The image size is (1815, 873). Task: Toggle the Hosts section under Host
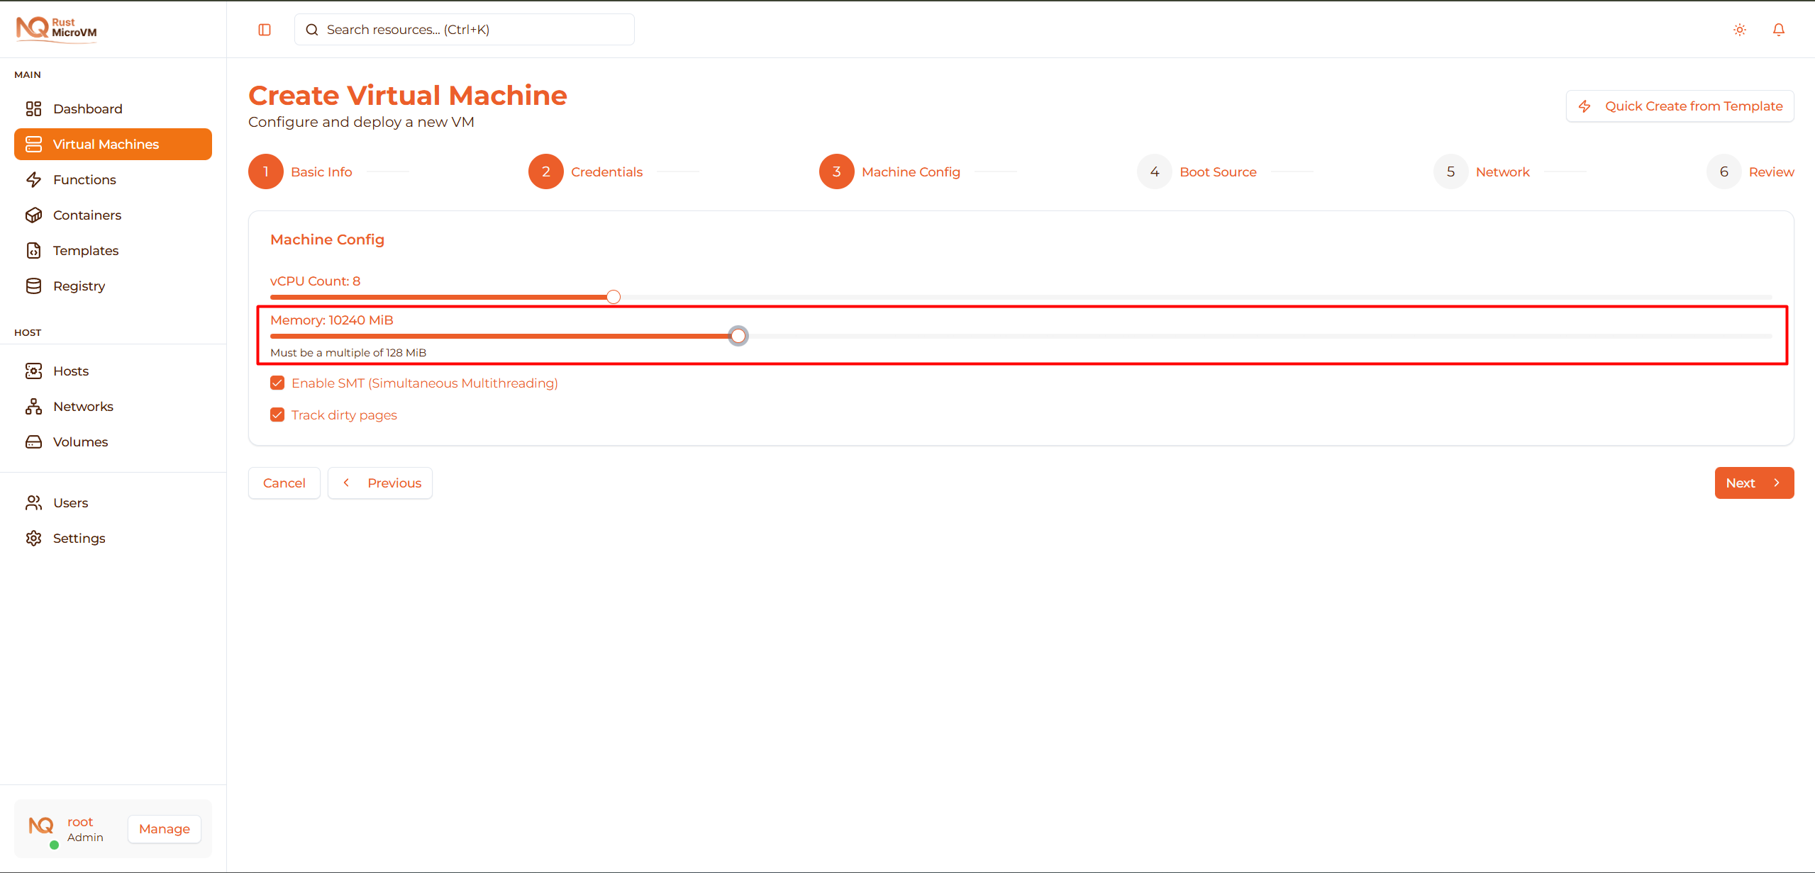click(70, 371)
